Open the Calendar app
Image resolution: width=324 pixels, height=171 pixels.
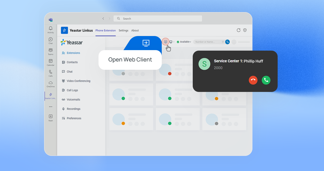tap(51, 62)
